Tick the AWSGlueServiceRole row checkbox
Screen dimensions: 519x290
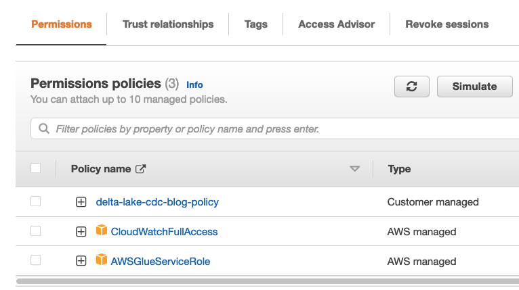(x=36, y=261)
